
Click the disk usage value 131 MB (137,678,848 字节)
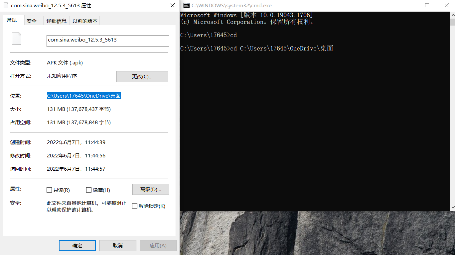pyautogui.click(x=79, y=123)
